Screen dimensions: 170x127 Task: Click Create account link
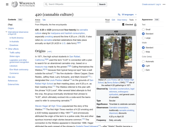[x=148, y=4]
